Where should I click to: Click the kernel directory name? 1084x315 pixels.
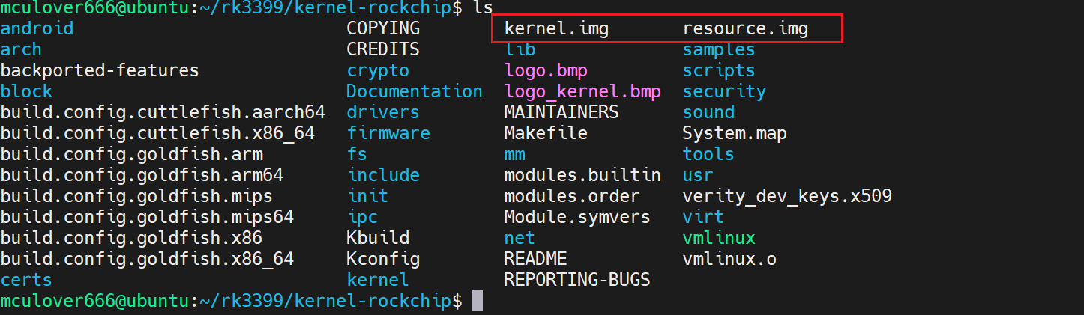[378, 281]
